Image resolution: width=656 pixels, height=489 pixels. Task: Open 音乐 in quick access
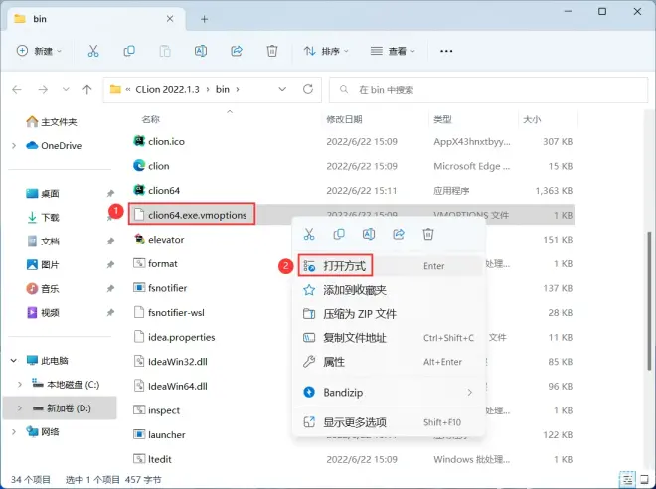pyautogui.click(x=44, y=289)
